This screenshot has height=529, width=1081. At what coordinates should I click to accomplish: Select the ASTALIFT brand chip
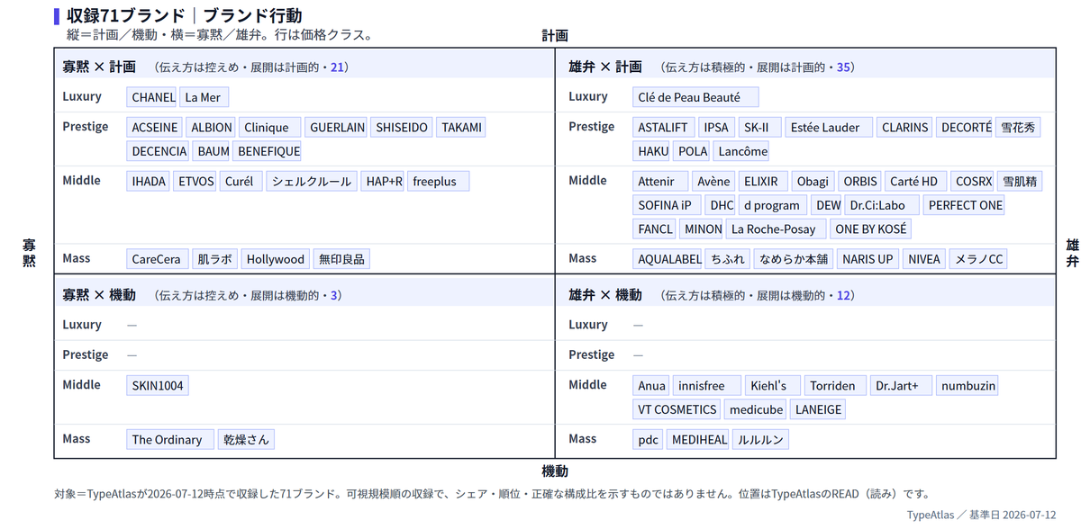[663, 128]
